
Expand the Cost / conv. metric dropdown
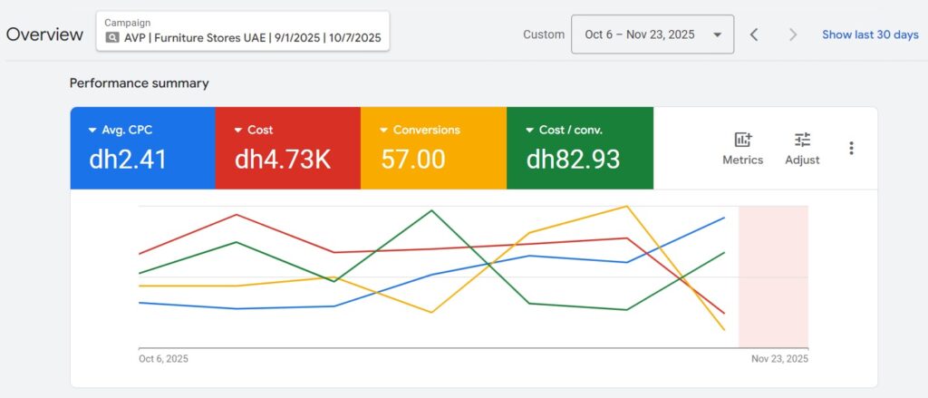[x=530, y=131]
